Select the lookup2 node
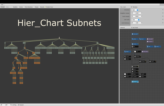The width and height of the screenshot is (164, 106). point(143,39)
